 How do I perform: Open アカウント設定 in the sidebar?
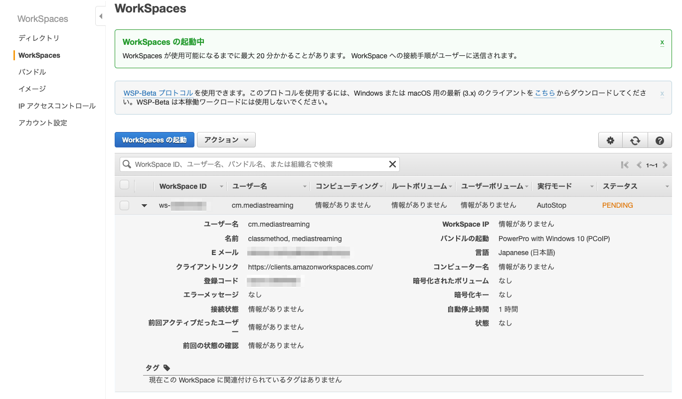tap(43, 123)
